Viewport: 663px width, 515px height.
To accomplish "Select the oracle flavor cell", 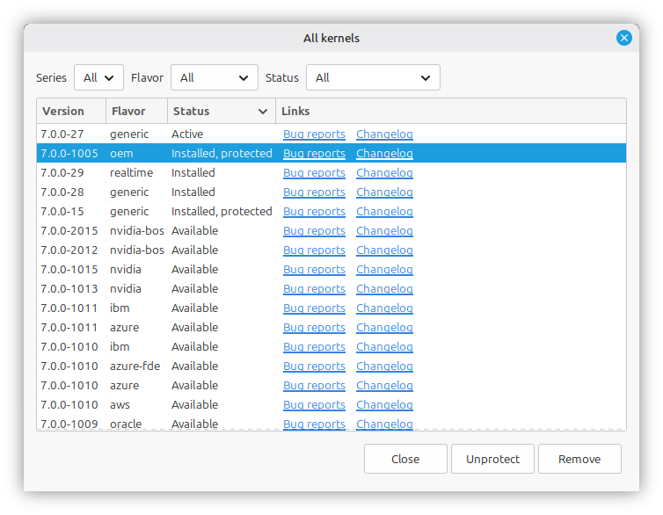I will 126,424.
